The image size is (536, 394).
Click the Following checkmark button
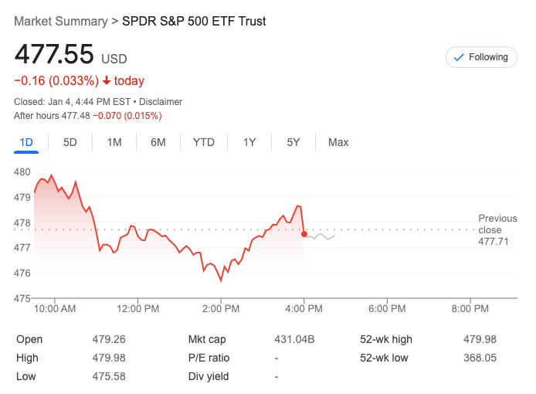coord(480,57)
